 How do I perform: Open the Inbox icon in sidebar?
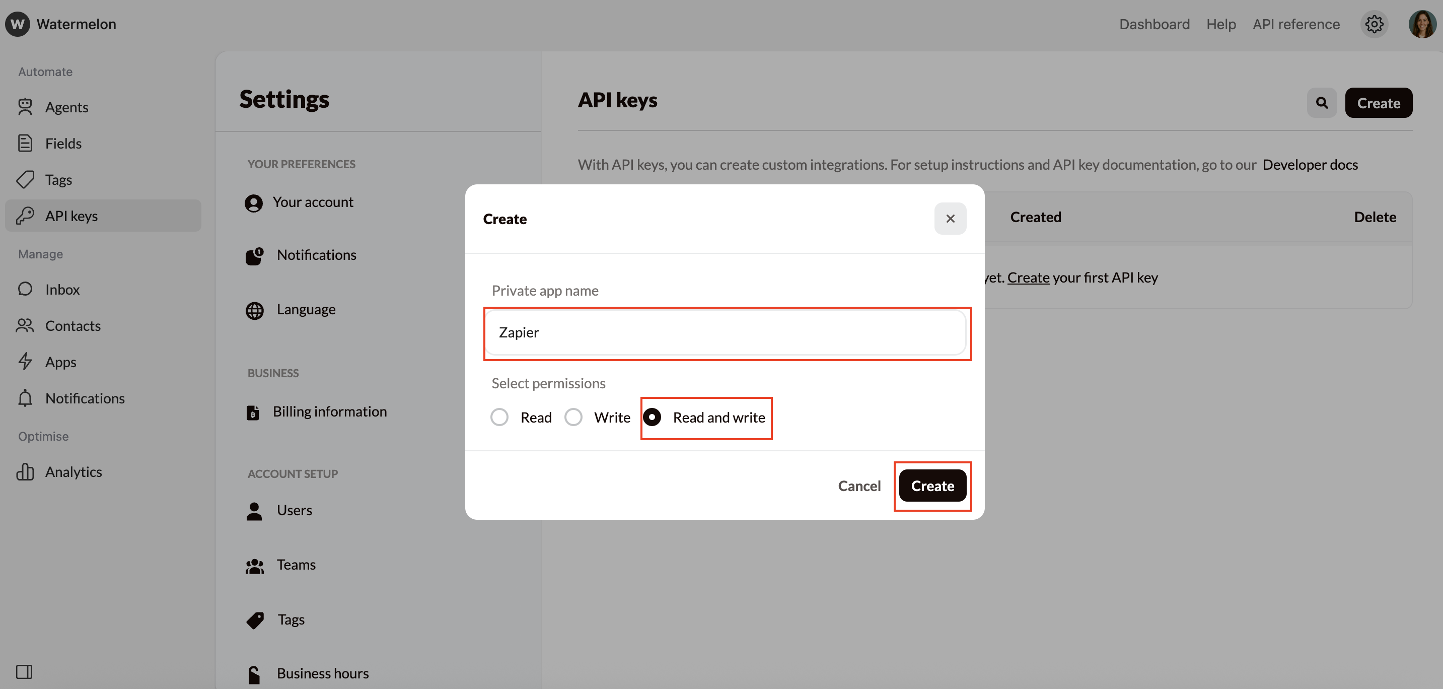(x=25, y=289)
